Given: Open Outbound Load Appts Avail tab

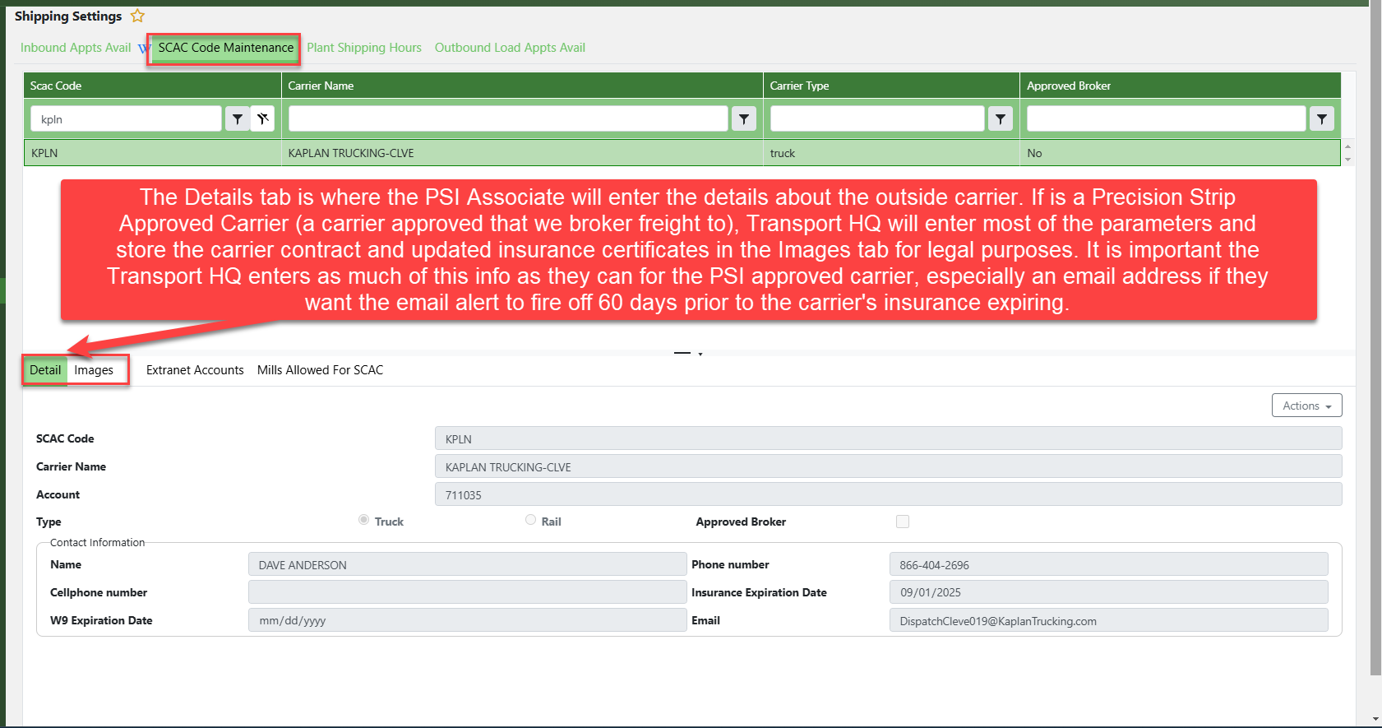Looking at the screenshot, I should (x=510, y=48).
